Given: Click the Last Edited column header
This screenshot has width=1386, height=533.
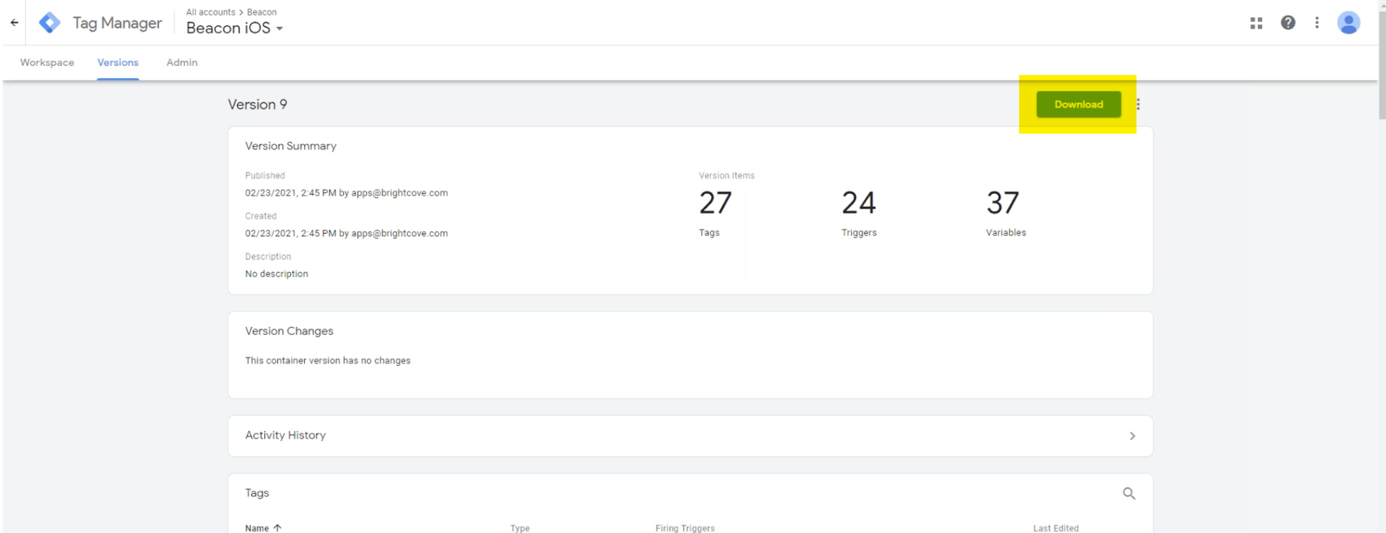Looking at the screenshot, I should [x=1055, y=528].
